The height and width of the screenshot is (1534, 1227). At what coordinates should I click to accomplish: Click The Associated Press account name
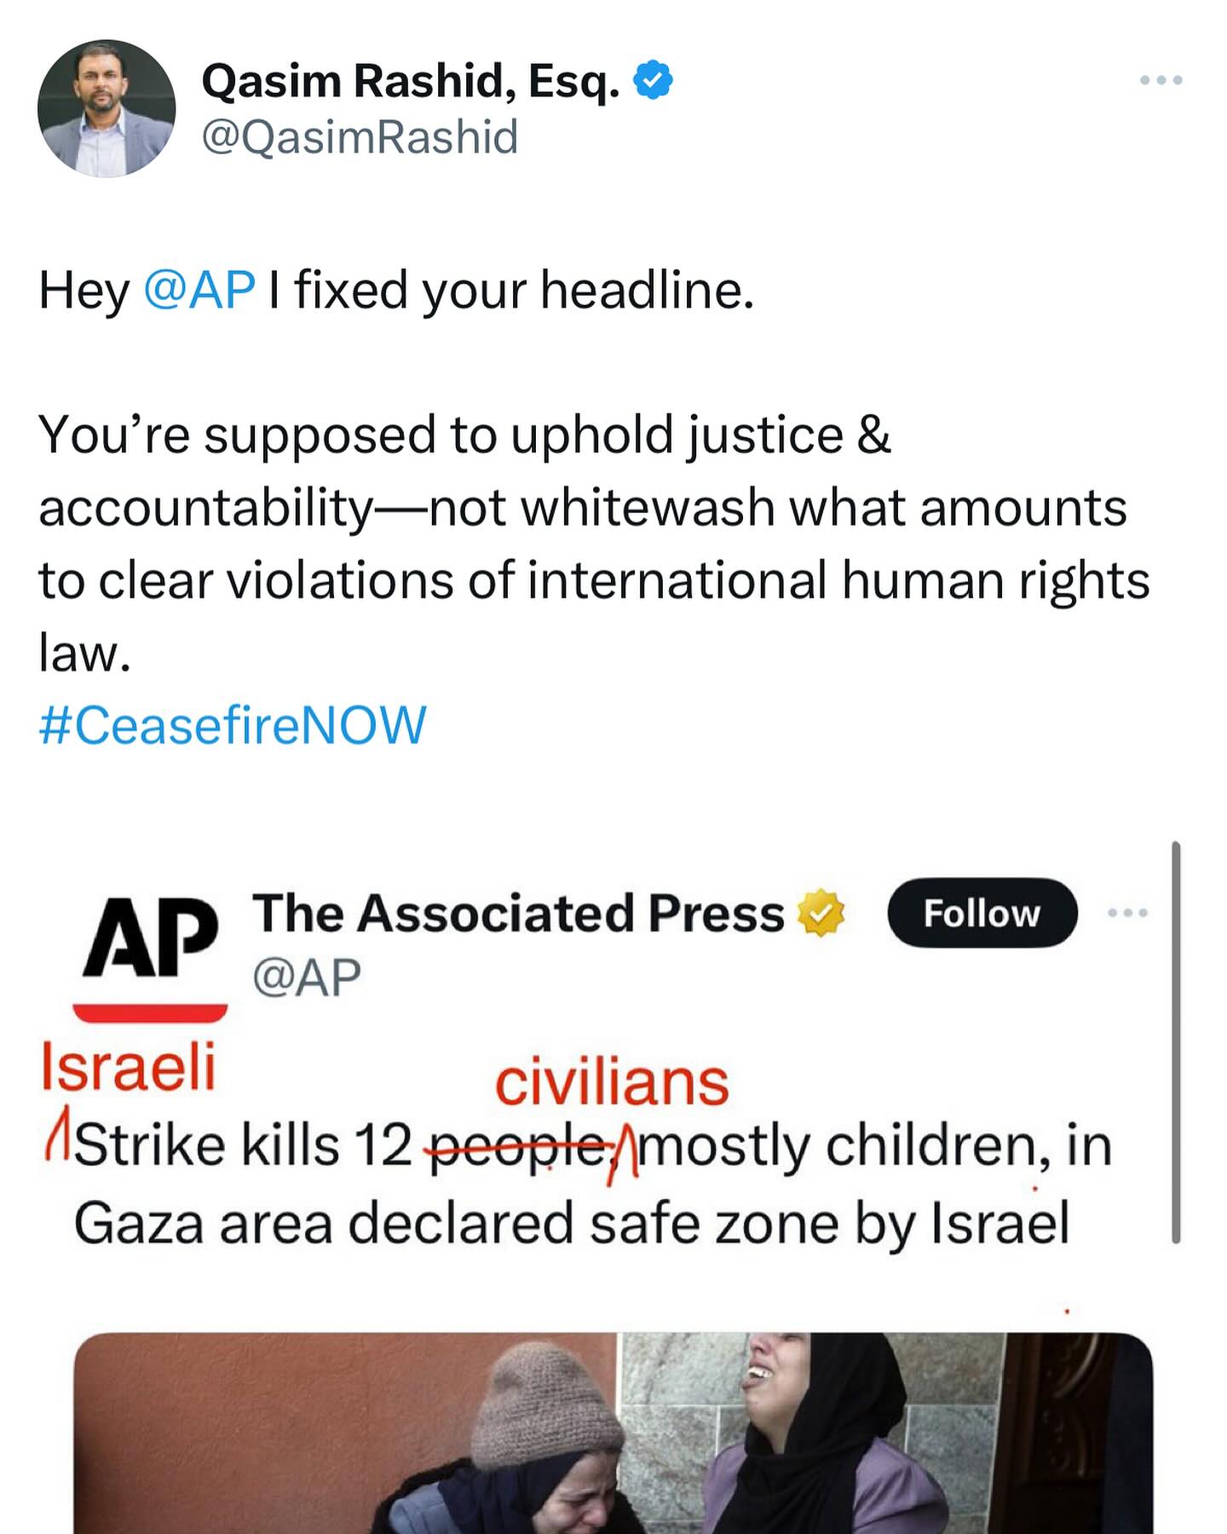pos(518,914)
